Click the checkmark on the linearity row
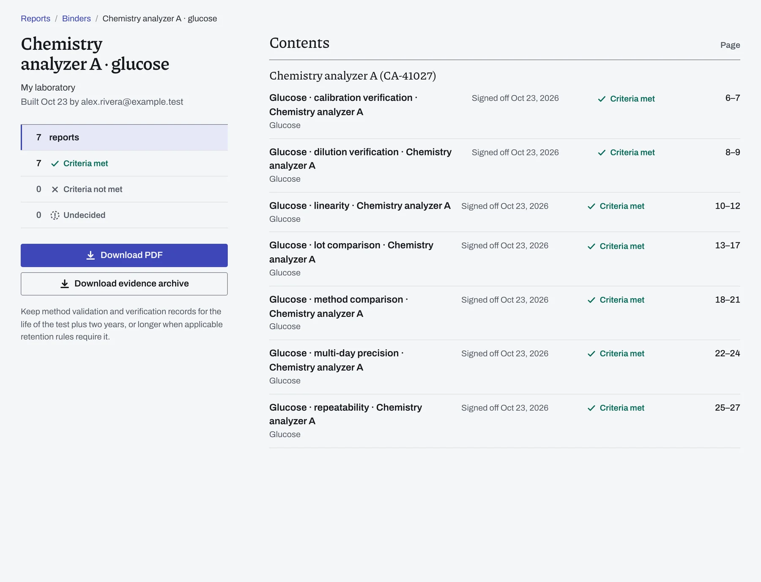 pos(591,206)
